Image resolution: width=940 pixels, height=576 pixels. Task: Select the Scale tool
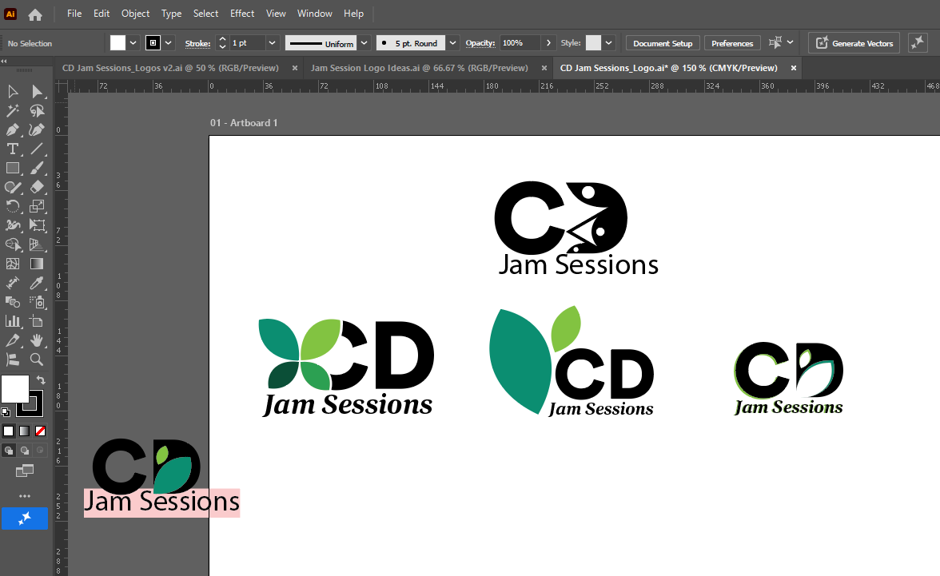pos(37,207)
